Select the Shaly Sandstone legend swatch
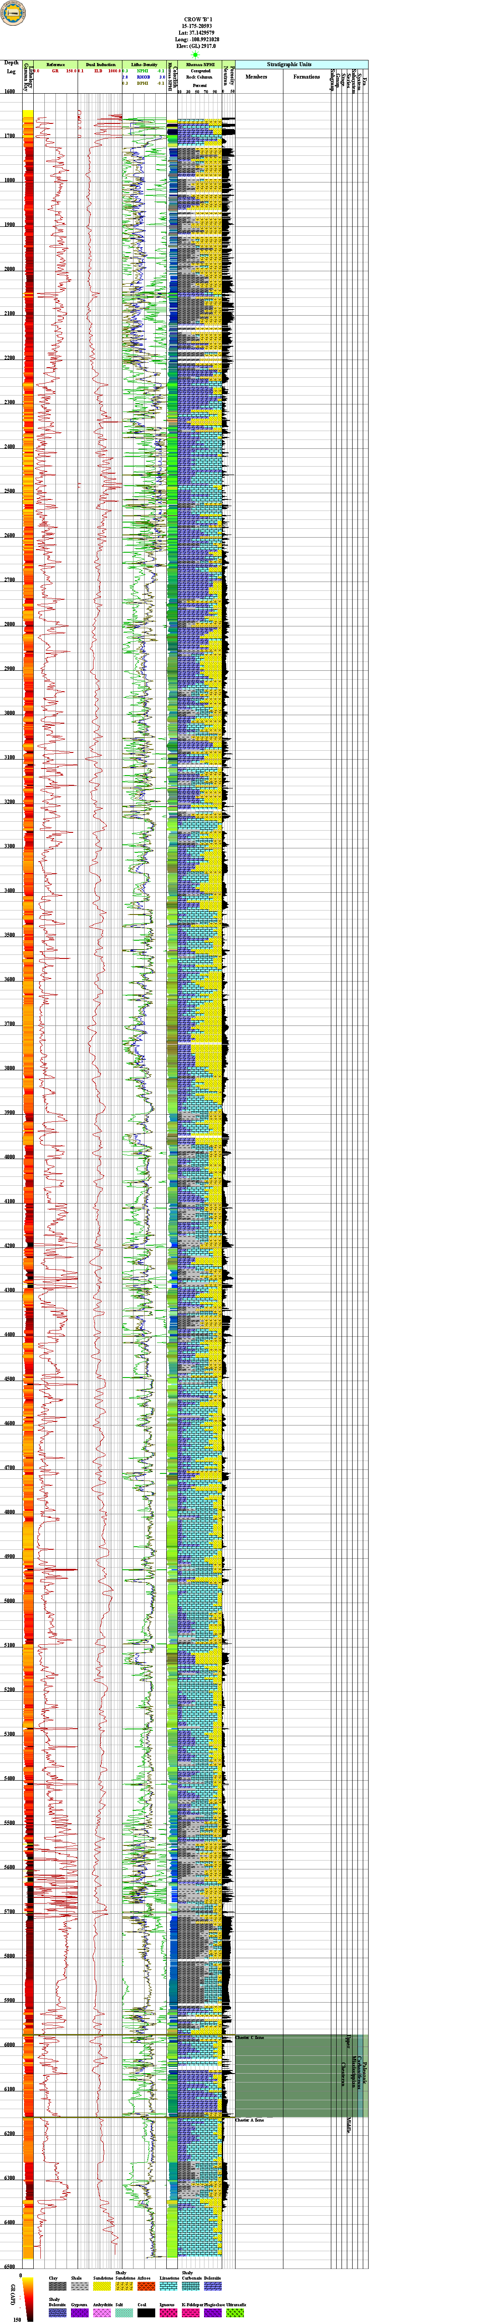The height and width of the screenshot is (2324, 479). pos(124,2286)
